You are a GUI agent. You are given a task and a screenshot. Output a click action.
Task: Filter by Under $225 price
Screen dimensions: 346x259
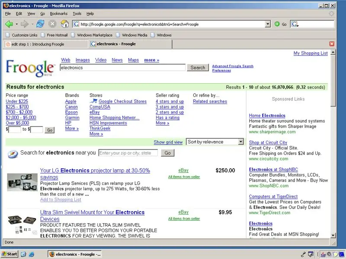[x=17, y=101]
